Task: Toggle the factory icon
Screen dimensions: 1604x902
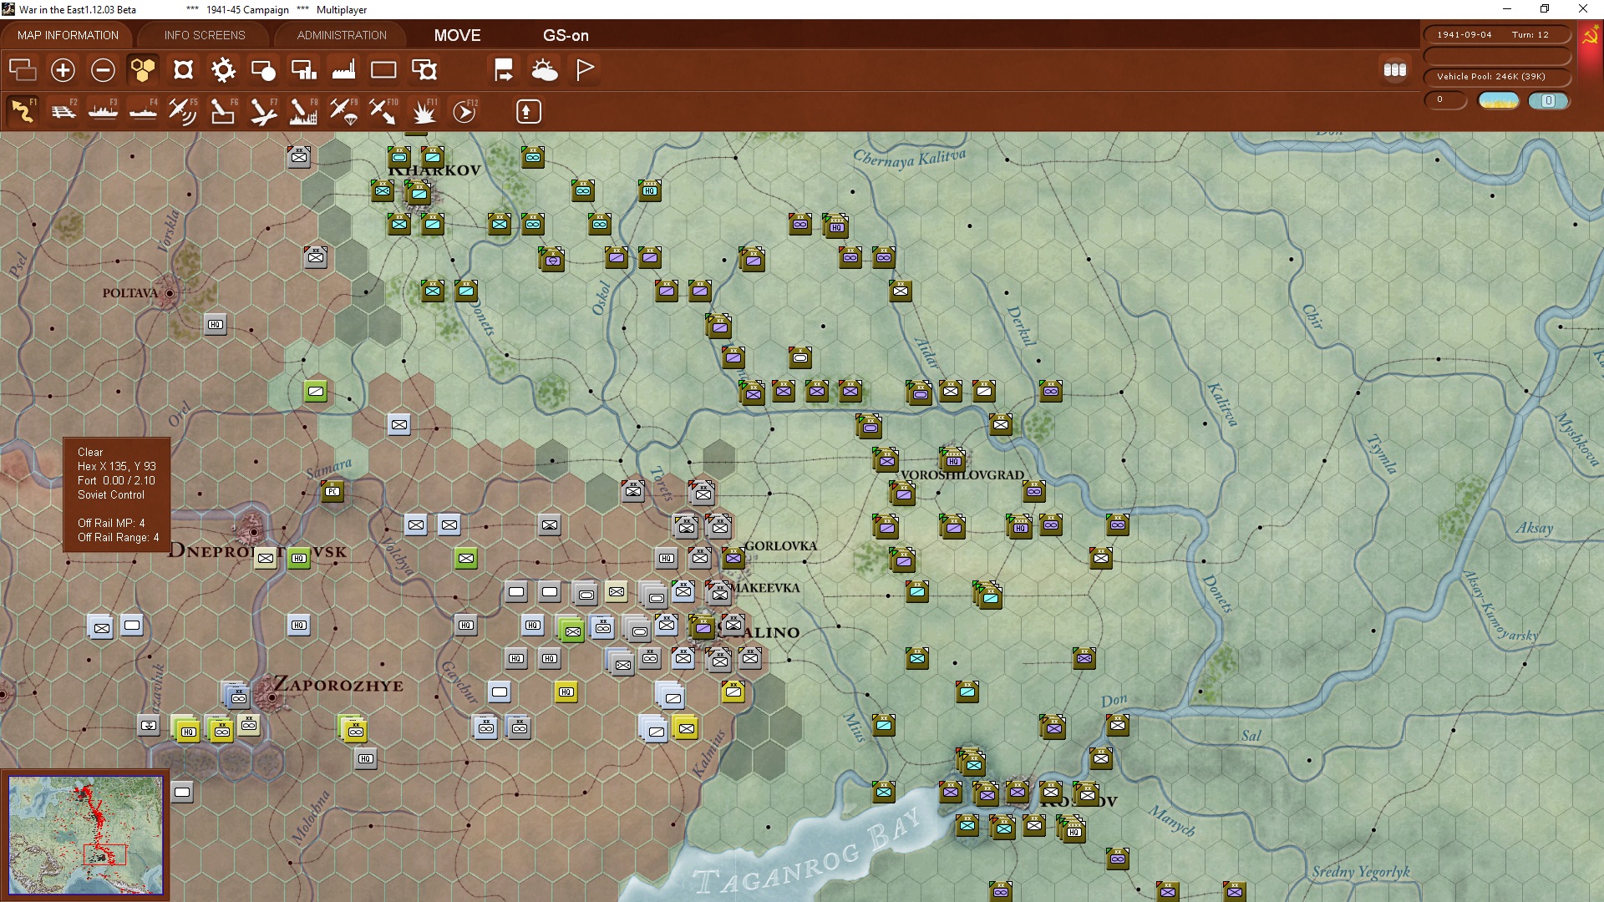Action: coord(343,70)
